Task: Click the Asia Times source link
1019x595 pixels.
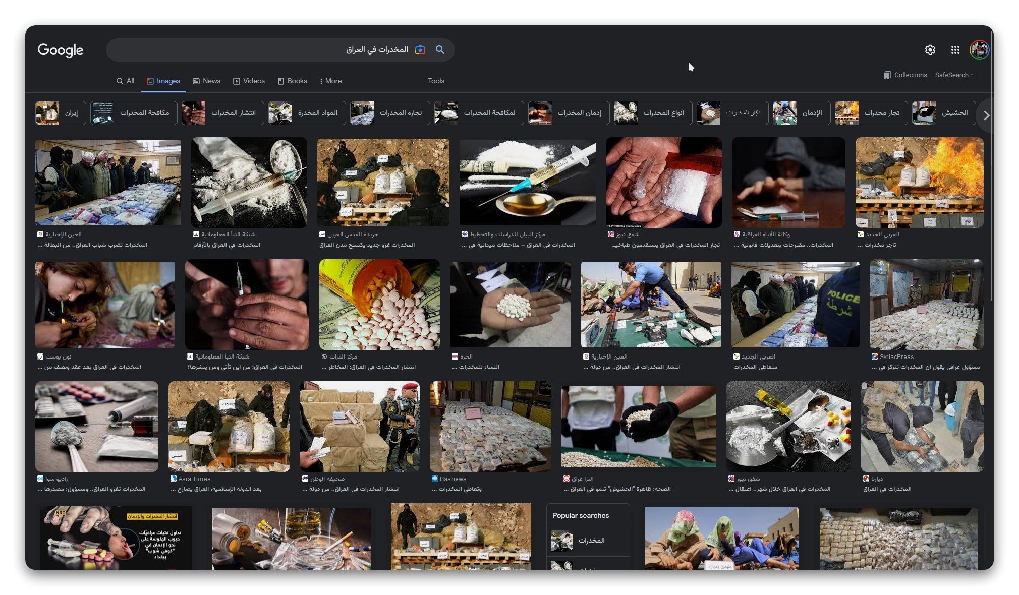Action: pyautogui.click(x=190, y=479)
